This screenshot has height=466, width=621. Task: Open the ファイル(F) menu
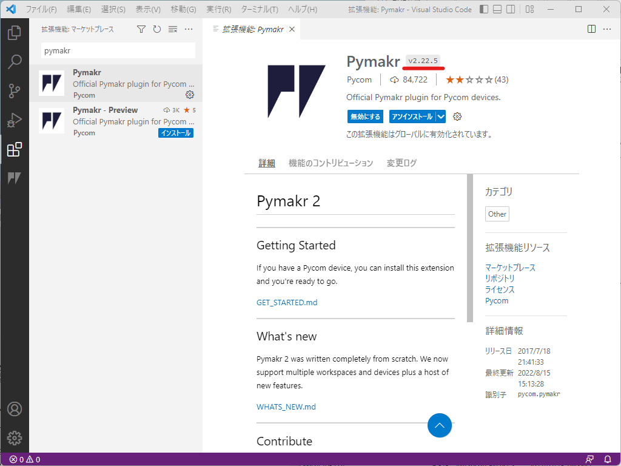pyautogui.click(x=41, y=9)
